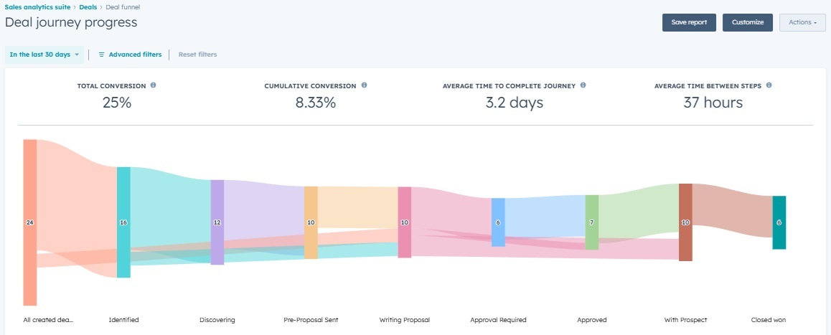
Task: Click Reset filters link
Action: pos(197,55)
